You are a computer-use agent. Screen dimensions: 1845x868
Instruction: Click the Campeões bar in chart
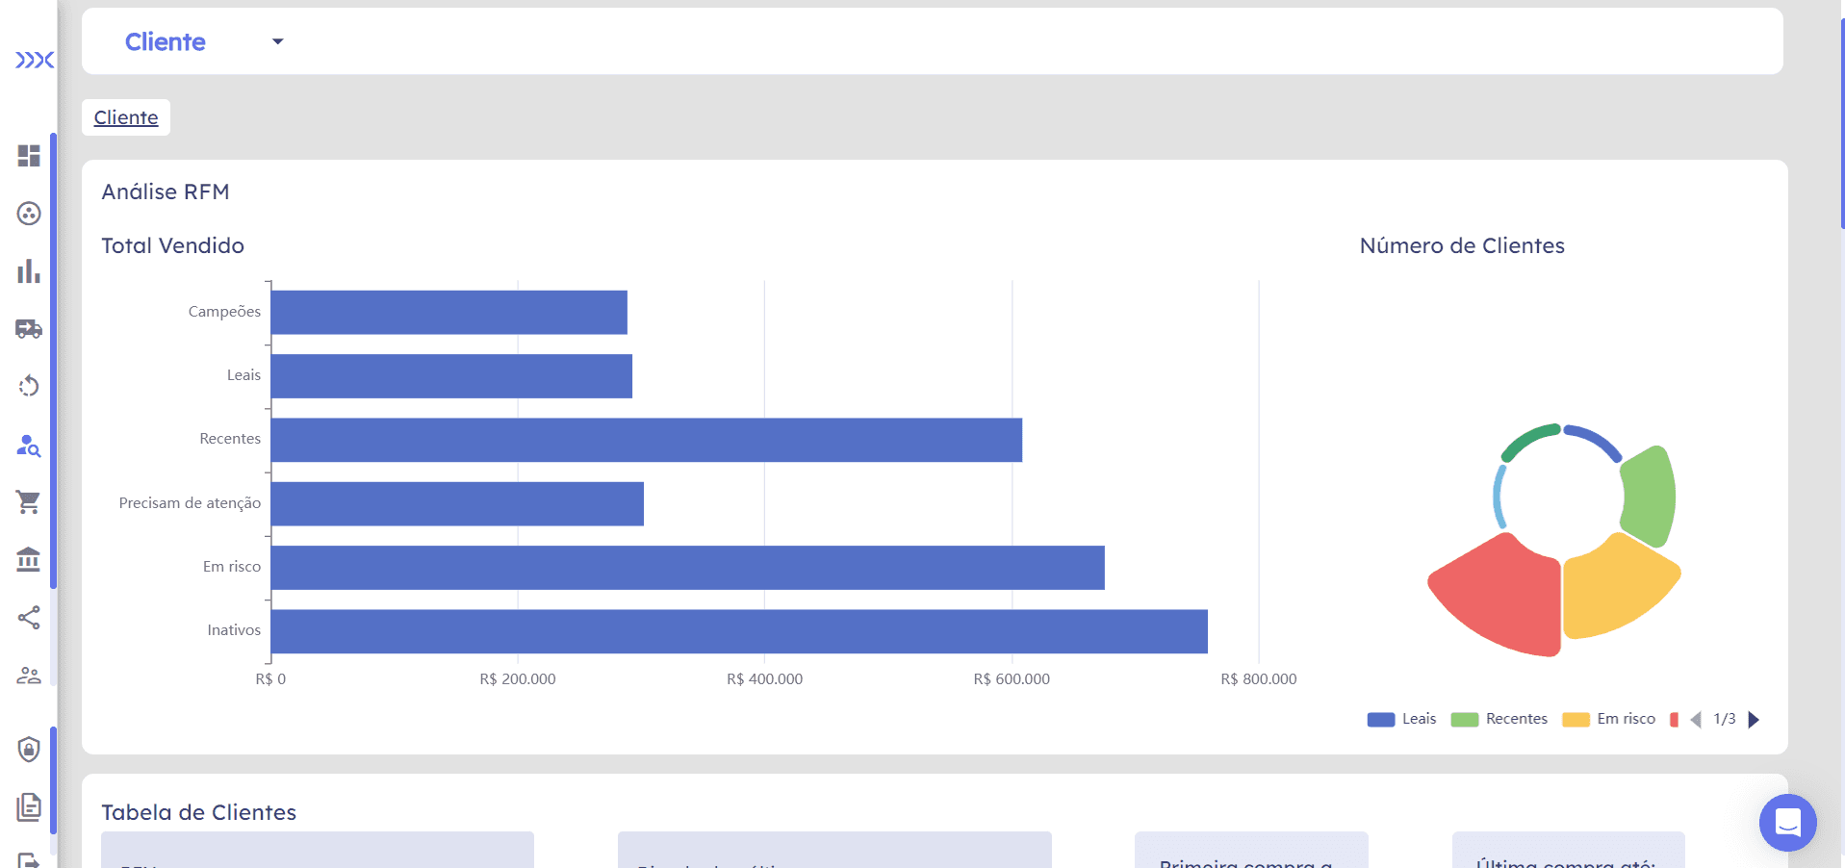449,313
